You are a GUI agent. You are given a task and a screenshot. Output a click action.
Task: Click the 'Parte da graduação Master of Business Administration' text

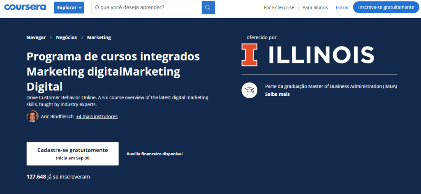point(331,86)
